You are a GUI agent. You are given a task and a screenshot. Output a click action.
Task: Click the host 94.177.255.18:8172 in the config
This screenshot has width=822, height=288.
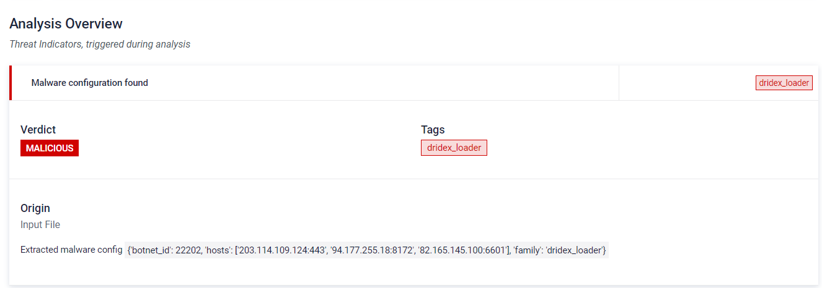pyautogui.click(x=373, y=250)
